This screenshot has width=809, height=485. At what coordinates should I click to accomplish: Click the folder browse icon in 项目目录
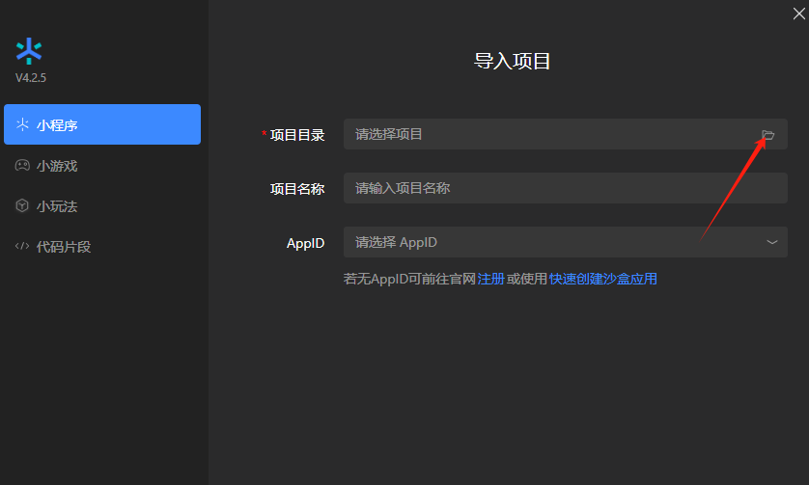click(767, 135)
